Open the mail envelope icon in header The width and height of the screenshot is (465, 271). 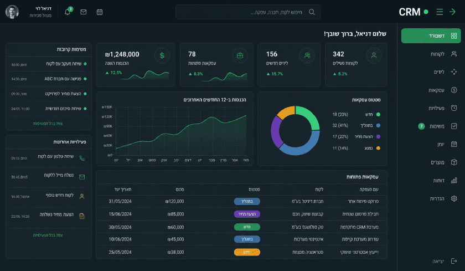point(84,12)
